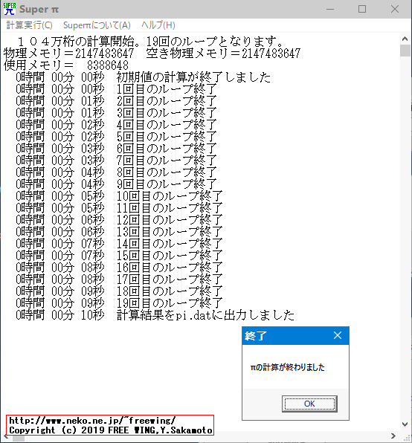The width and height of the screenshot is (412, 443).
Task: Click the '計算結果をpi.datに出力しました' line
Action: [155, 314]
